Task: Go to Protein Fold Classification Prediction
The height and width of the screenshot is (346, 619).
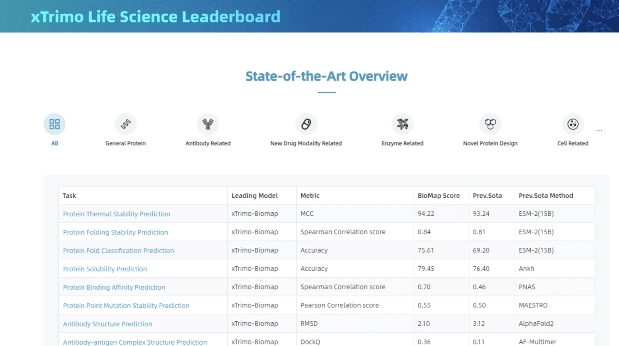Action: pos(118,251)
